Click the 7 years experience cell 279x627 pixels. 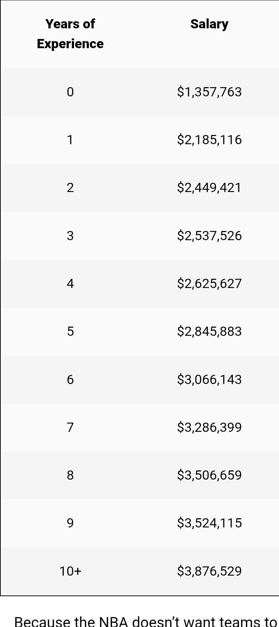tap(70, 428)
